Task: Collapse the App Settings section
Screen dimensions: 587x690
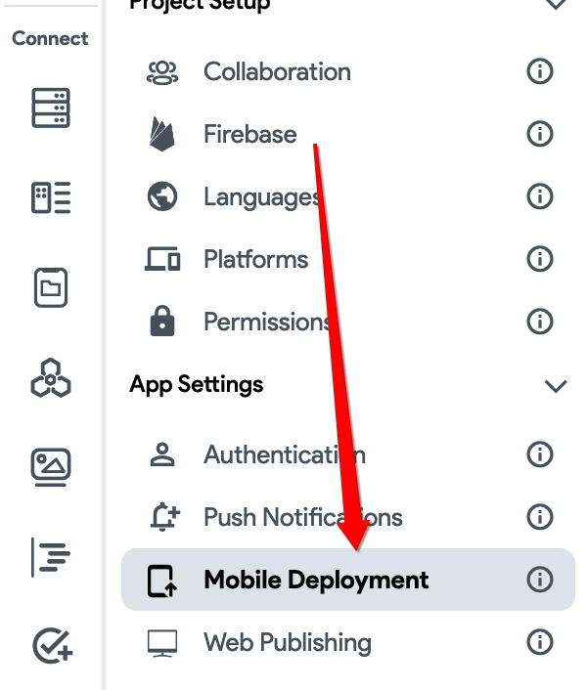Action: [x=556, y=386]
